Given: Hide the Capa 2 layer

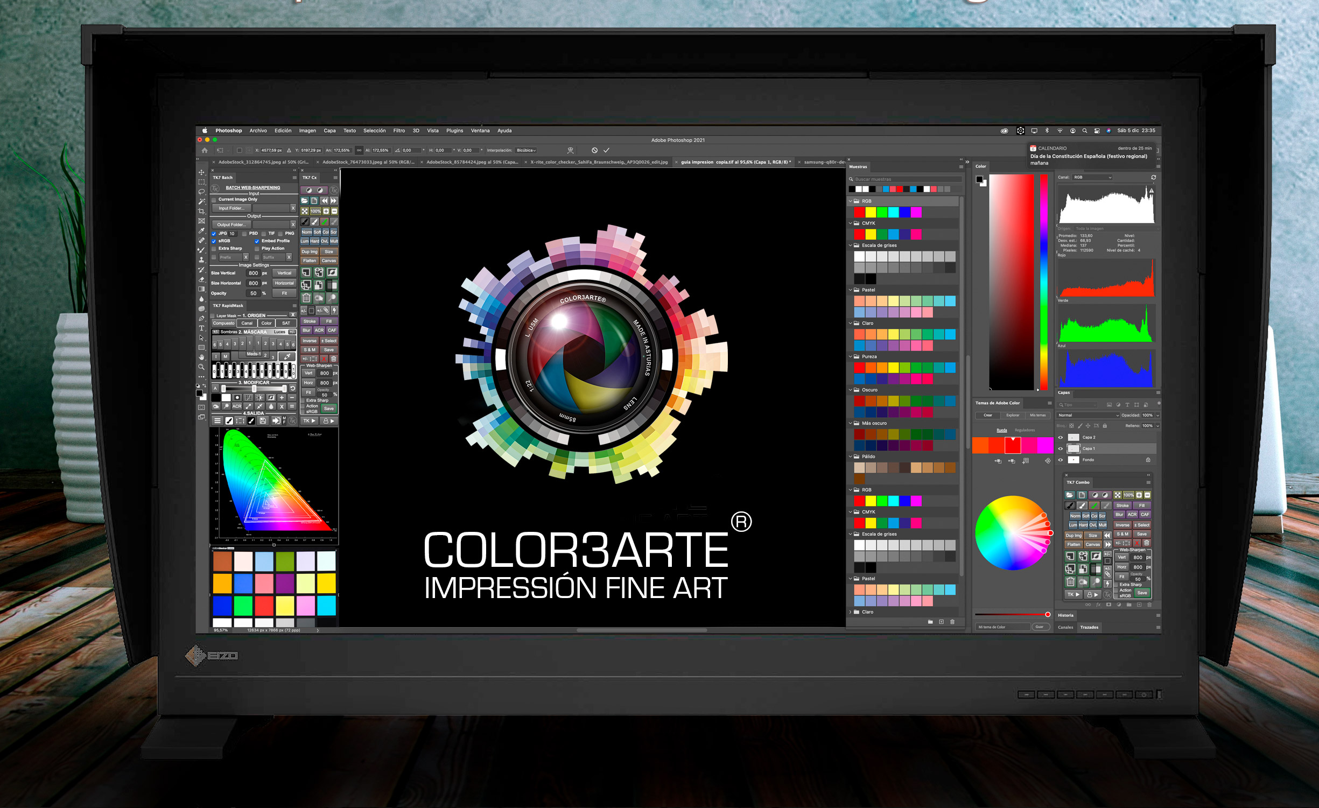Looking at the screenshot, I should coord(1061,437).
